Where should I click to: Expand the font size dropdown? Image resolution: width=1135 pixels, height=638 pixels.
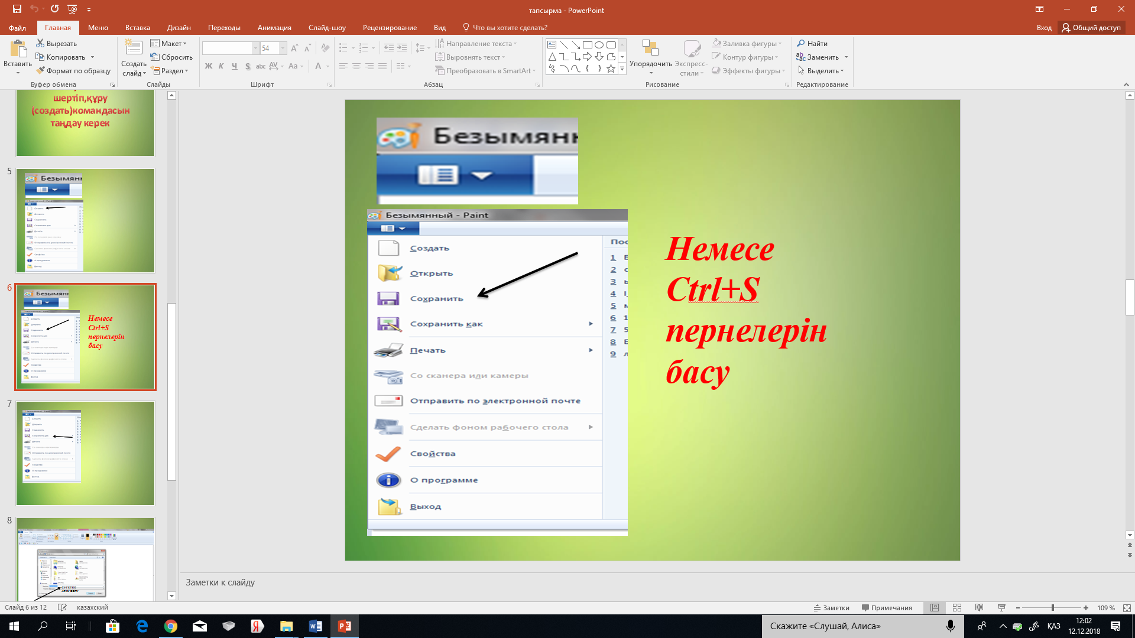(x=283, y=48)
